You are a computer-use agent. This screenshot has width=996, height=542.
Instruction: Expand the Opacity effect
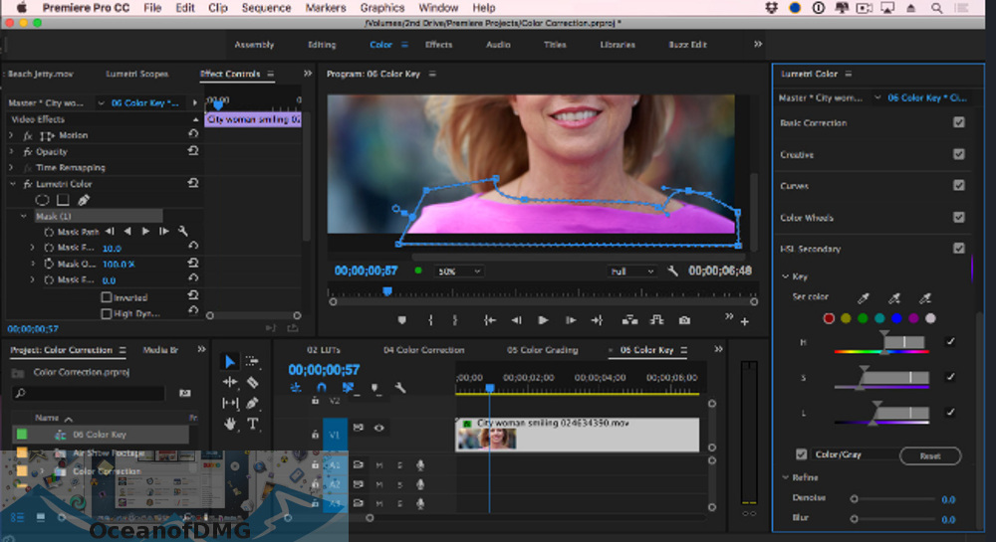(11, 151)
